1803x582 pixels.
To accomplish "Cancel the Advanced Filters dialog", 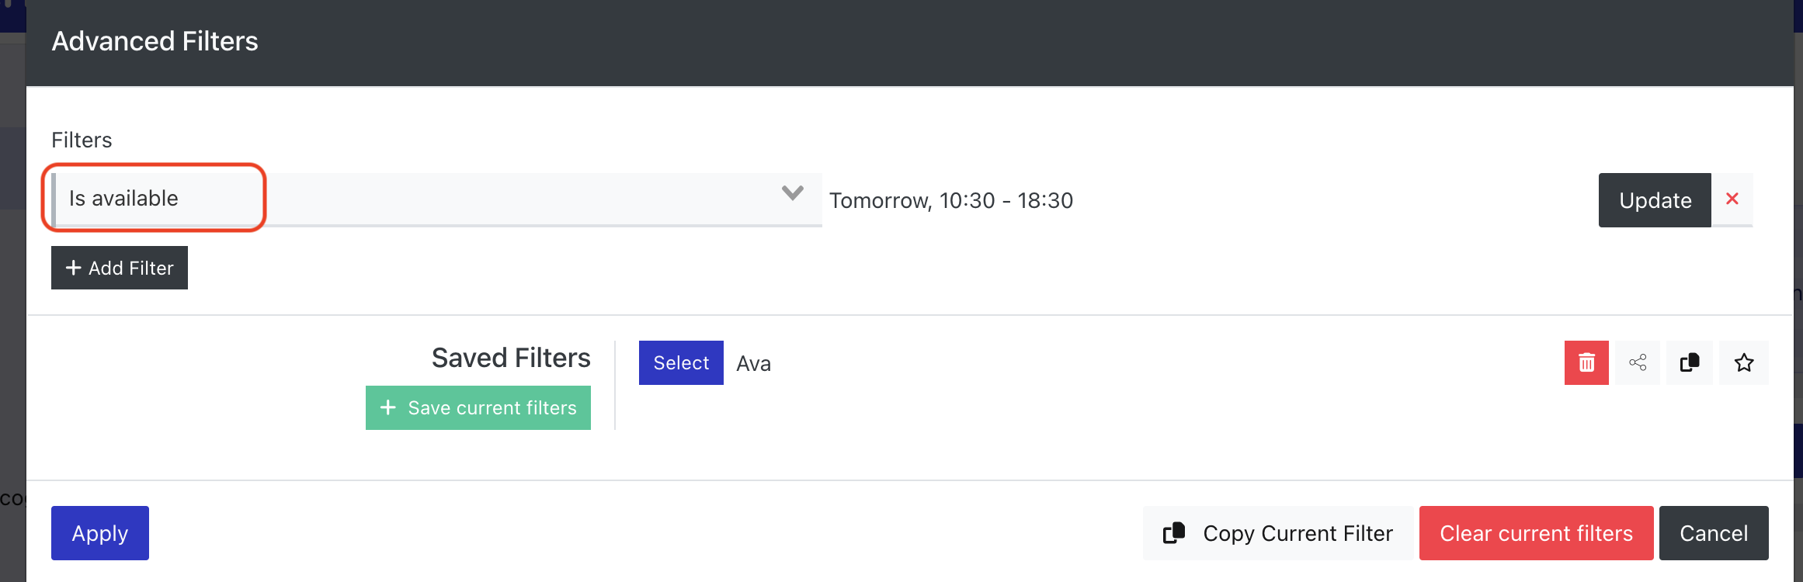I will click(x=1714, y=533).
